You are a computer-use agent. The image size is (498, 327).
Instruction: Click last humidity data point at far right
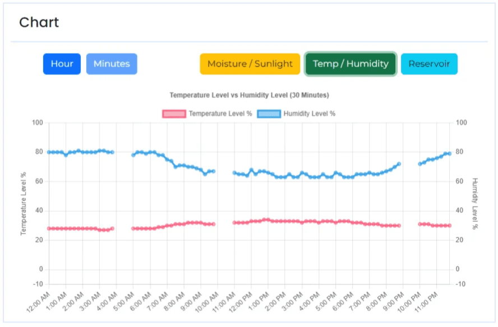point(449,153)
